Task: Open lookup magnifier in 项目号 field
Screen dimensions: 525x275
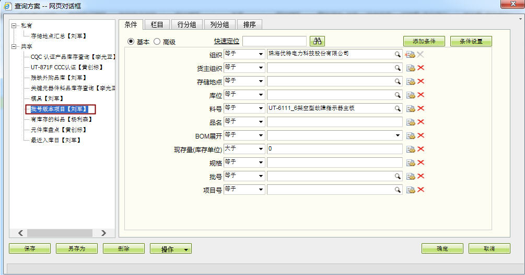Action: coord(397,190)
